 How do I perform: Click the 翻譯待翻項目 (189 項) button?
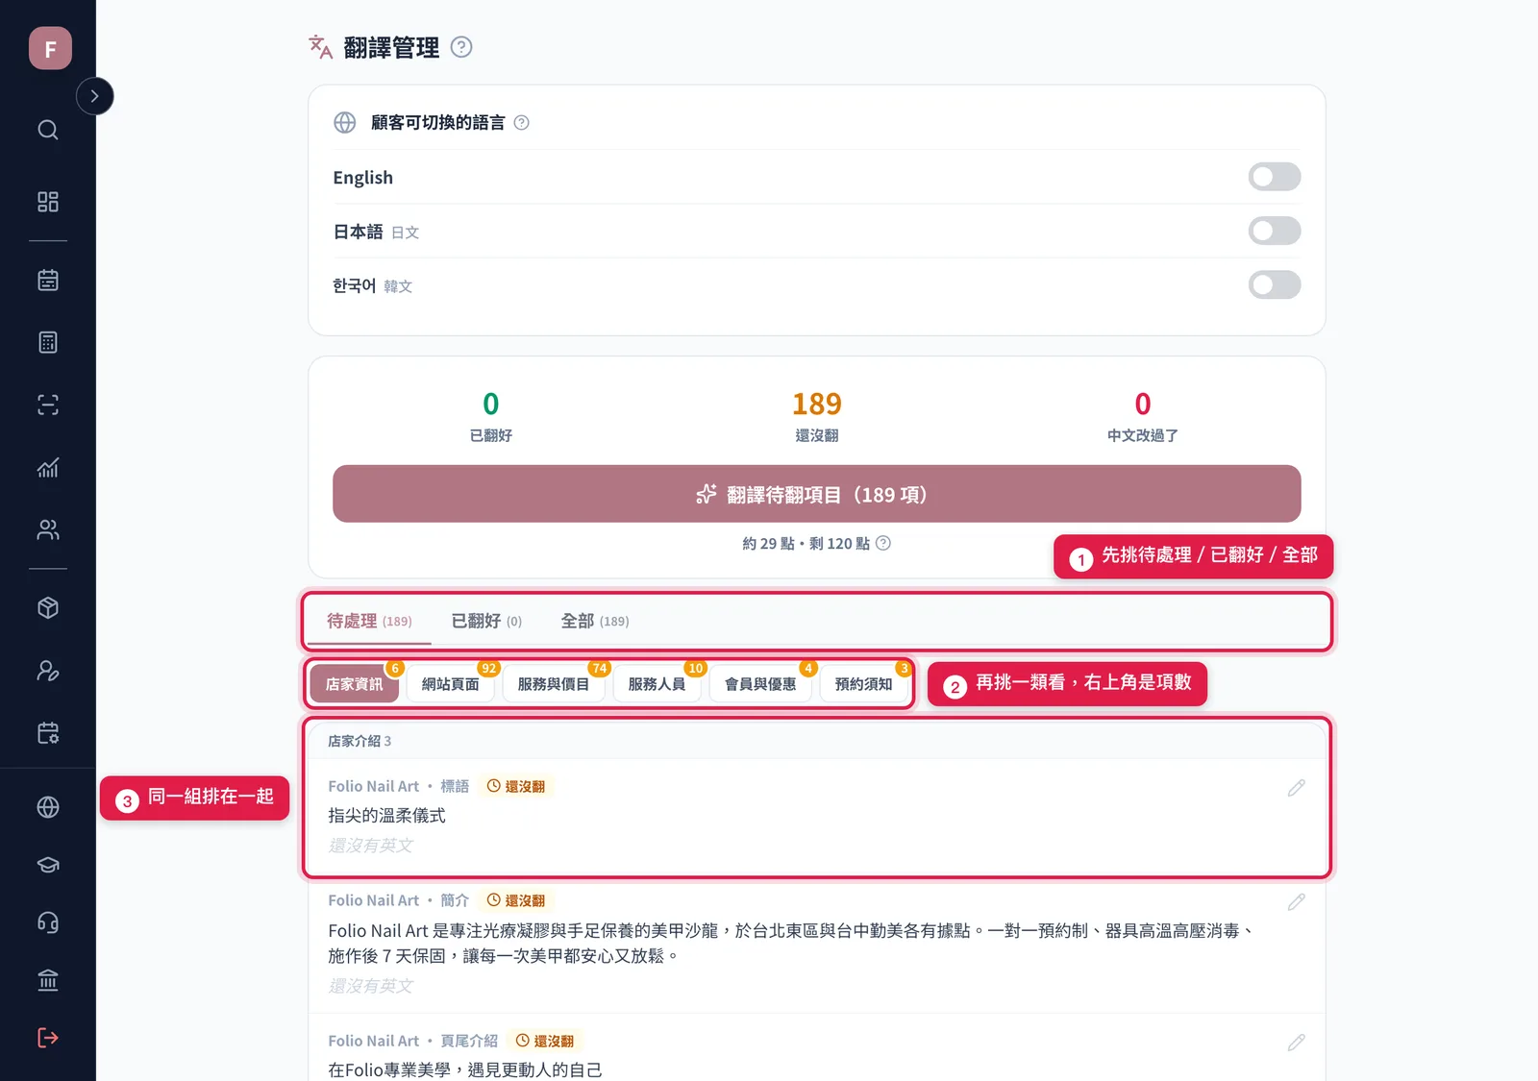coord(817,494)
